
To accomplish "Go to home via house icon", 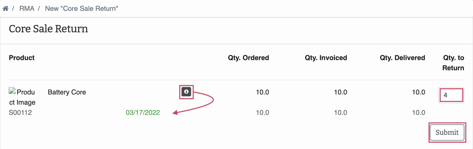I will point(5,8).
